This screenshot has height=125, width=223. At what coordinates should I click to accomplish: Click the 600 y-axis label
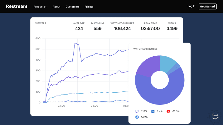click(x=38, y=38)
